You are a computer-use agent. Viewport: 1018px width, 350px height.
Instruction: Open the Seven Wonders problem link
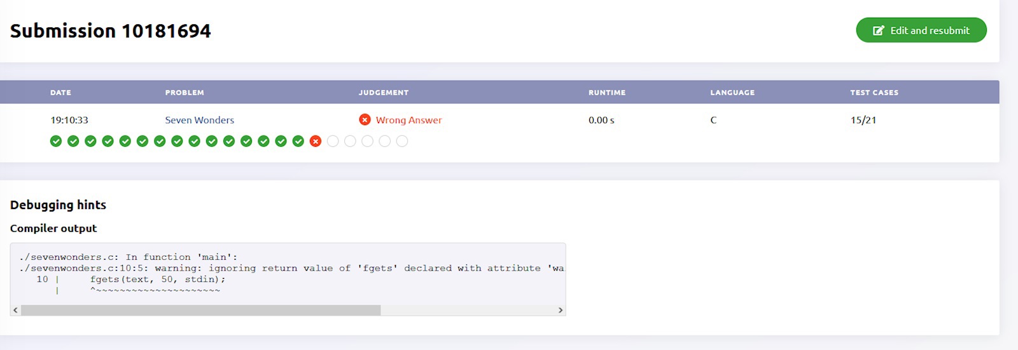point(199,120)
